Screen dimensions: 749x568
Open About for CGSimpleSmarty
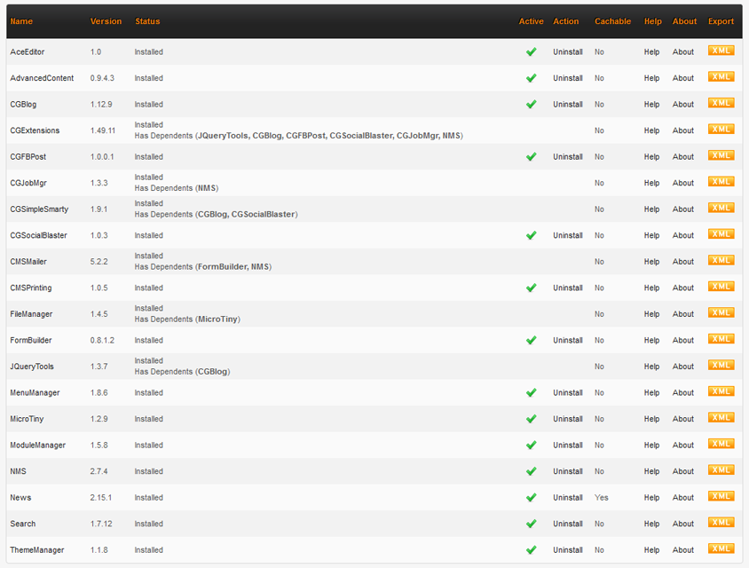(x=683, y=209)
